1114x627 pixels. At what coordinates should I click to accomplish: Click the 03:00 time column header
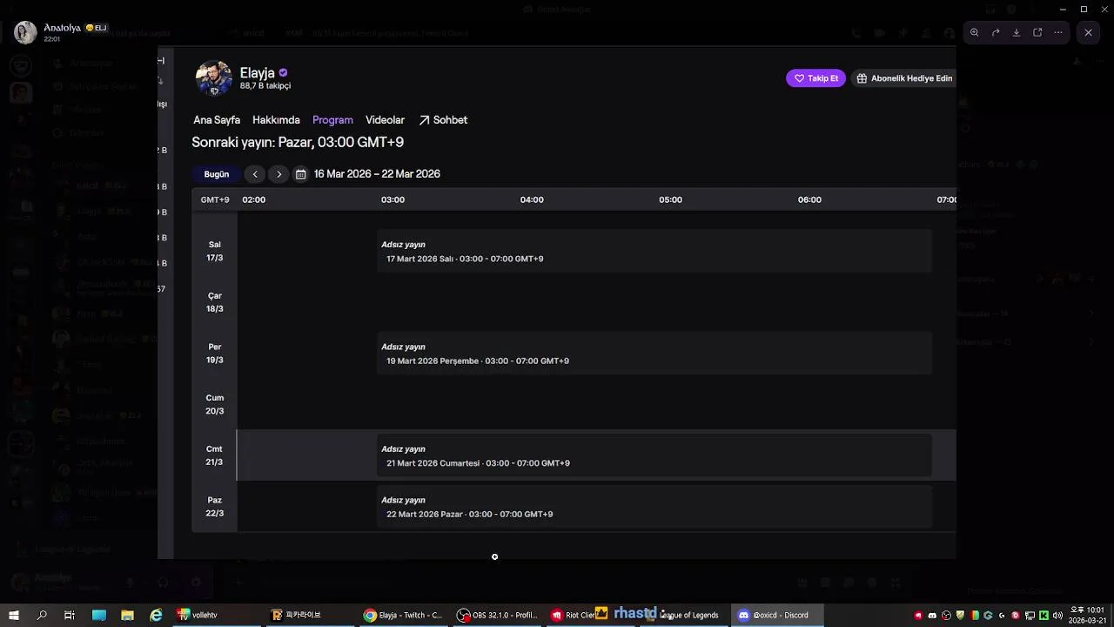point(393,199)
